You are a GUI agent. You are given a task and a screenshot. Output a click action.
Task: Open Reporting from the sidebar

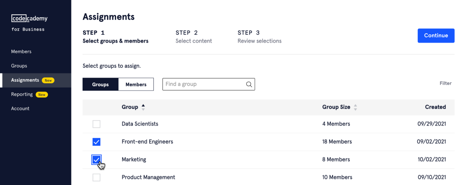pyautogui.click(x=22, y=94)
